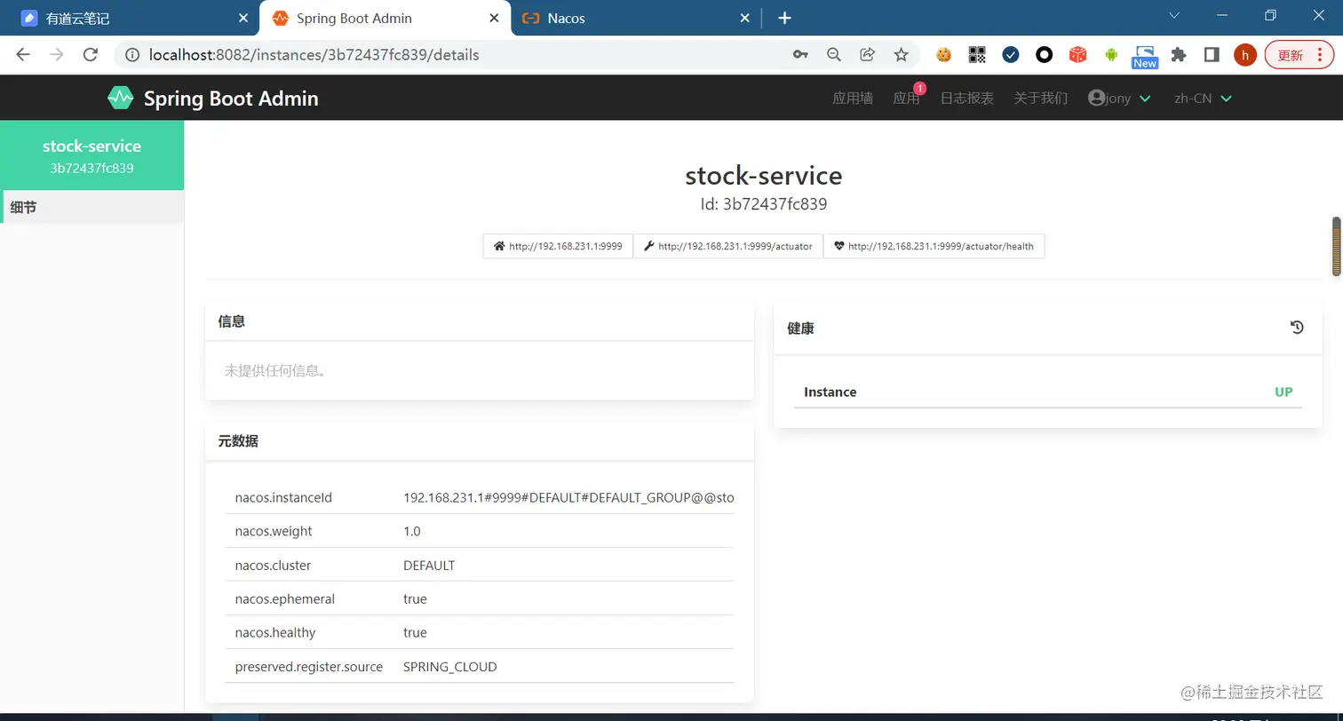Open the http://192.168.231.1:9999 home link
Screen dimensions: 1343x721
[558, 246]
